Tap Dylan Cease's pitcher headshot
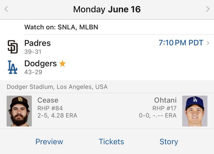 (x=19, y=111)
